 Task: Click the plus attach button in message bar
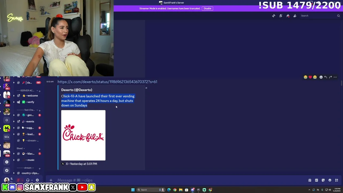click(51, 180)
